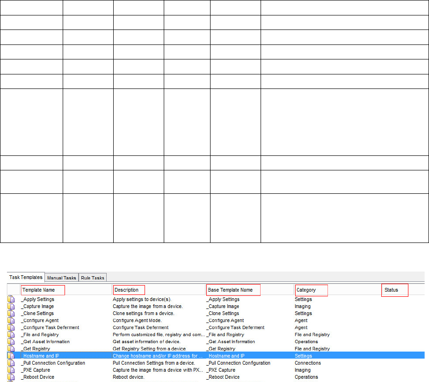Open the Rule Tasks tab

coord(93,278)
